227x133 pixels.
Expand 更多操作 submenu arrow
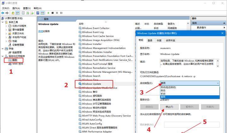[224, 28]
